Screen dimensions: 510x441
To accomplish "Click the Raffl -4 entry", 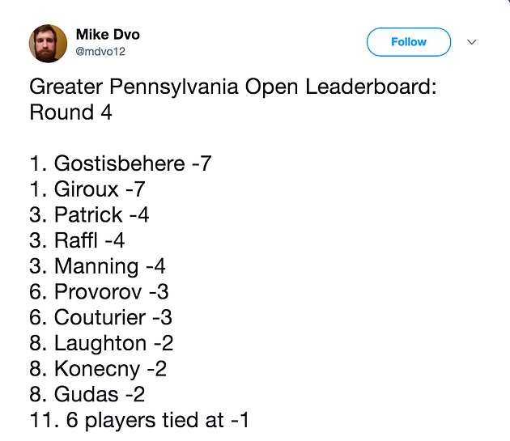I will click(77, 240).
